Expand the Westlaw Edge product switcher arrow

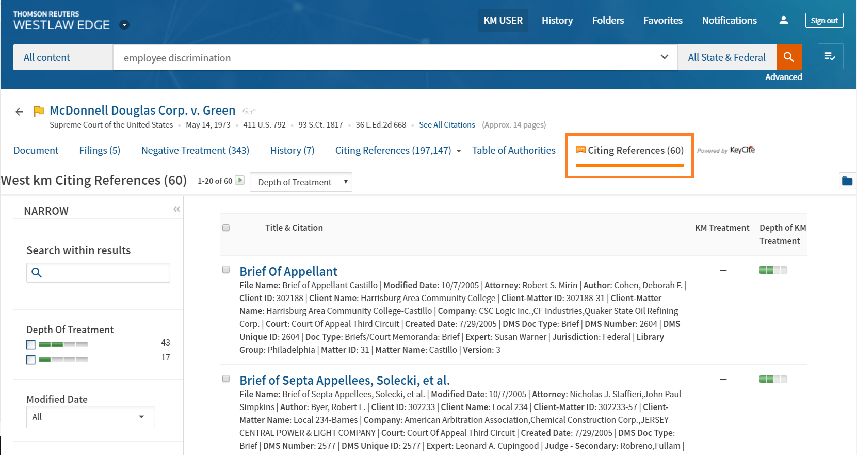point(124,25)
